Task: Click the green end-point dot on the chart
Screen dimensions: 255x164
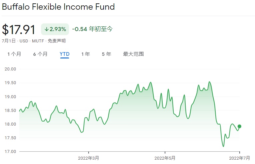Action: tap(240, 126)
